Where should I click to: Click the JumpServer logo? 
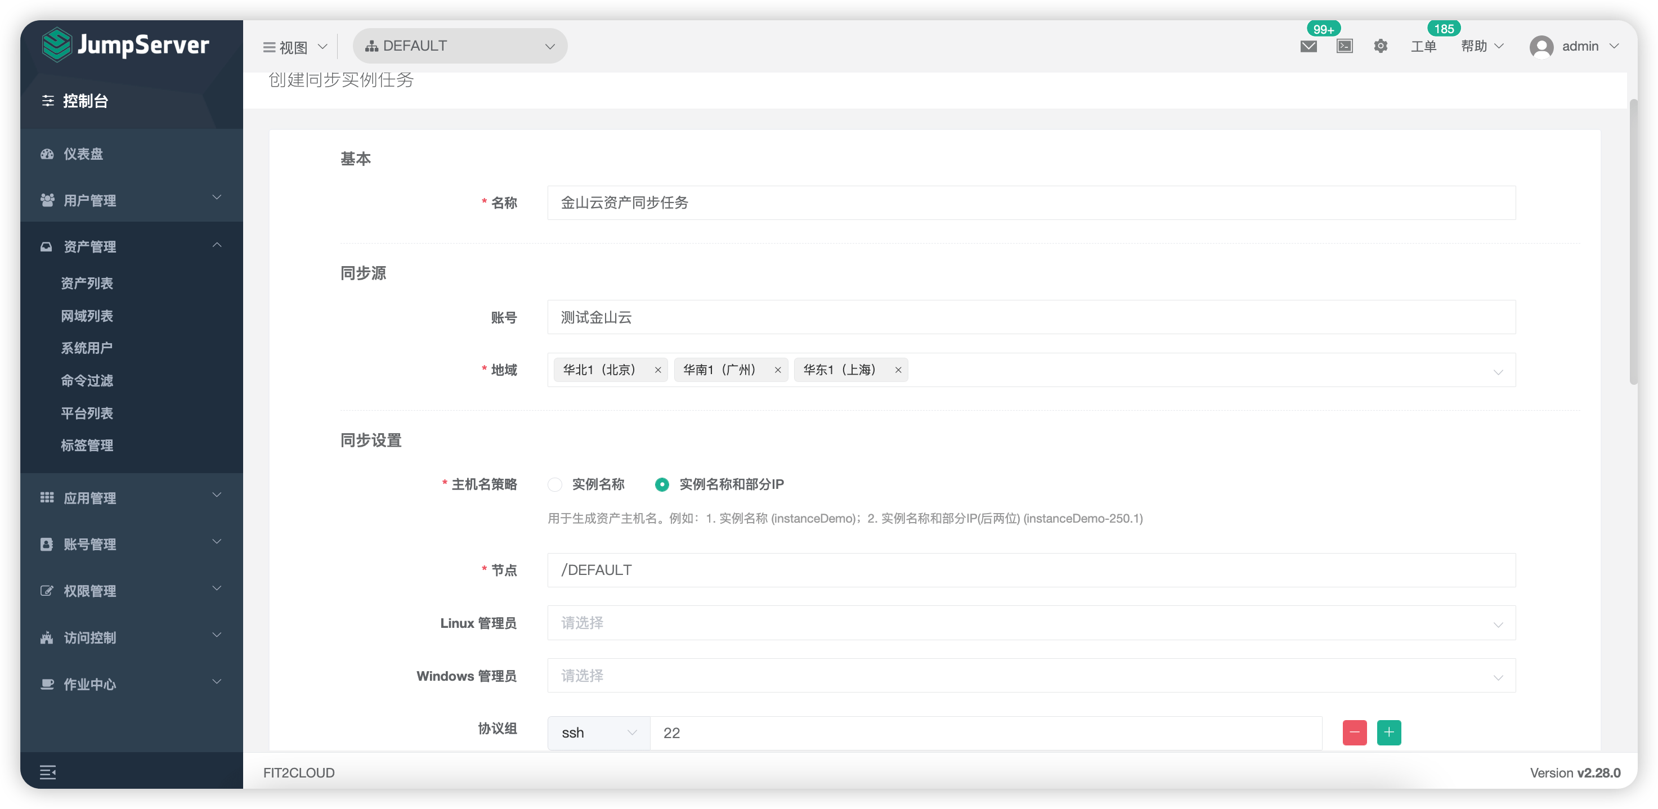coord(125,45)
